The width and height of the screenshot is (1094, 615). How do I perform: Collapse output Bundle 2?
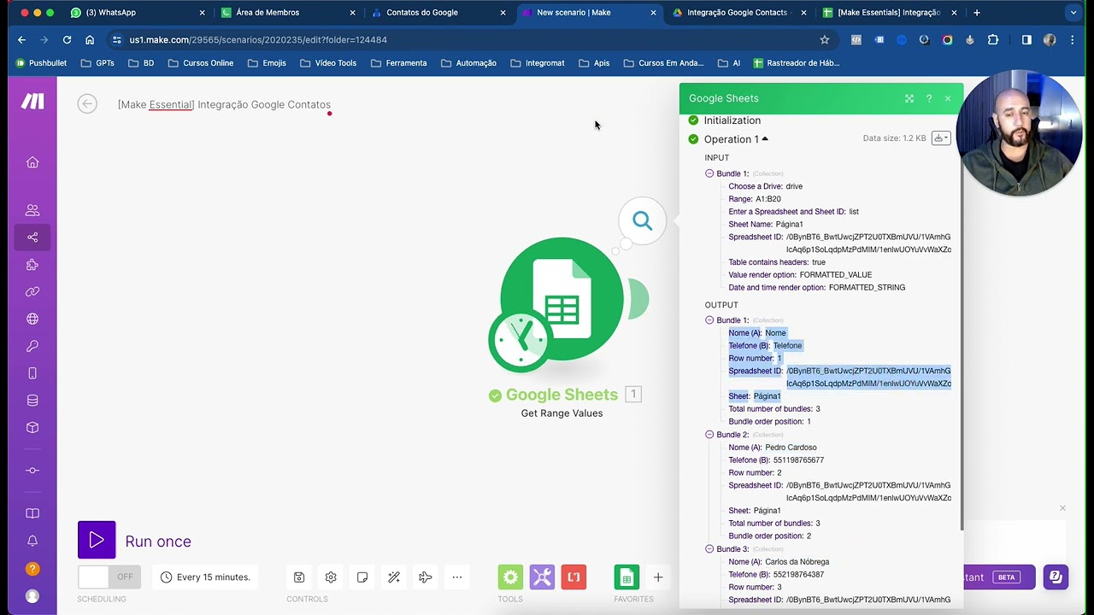[x=709, y=435]
